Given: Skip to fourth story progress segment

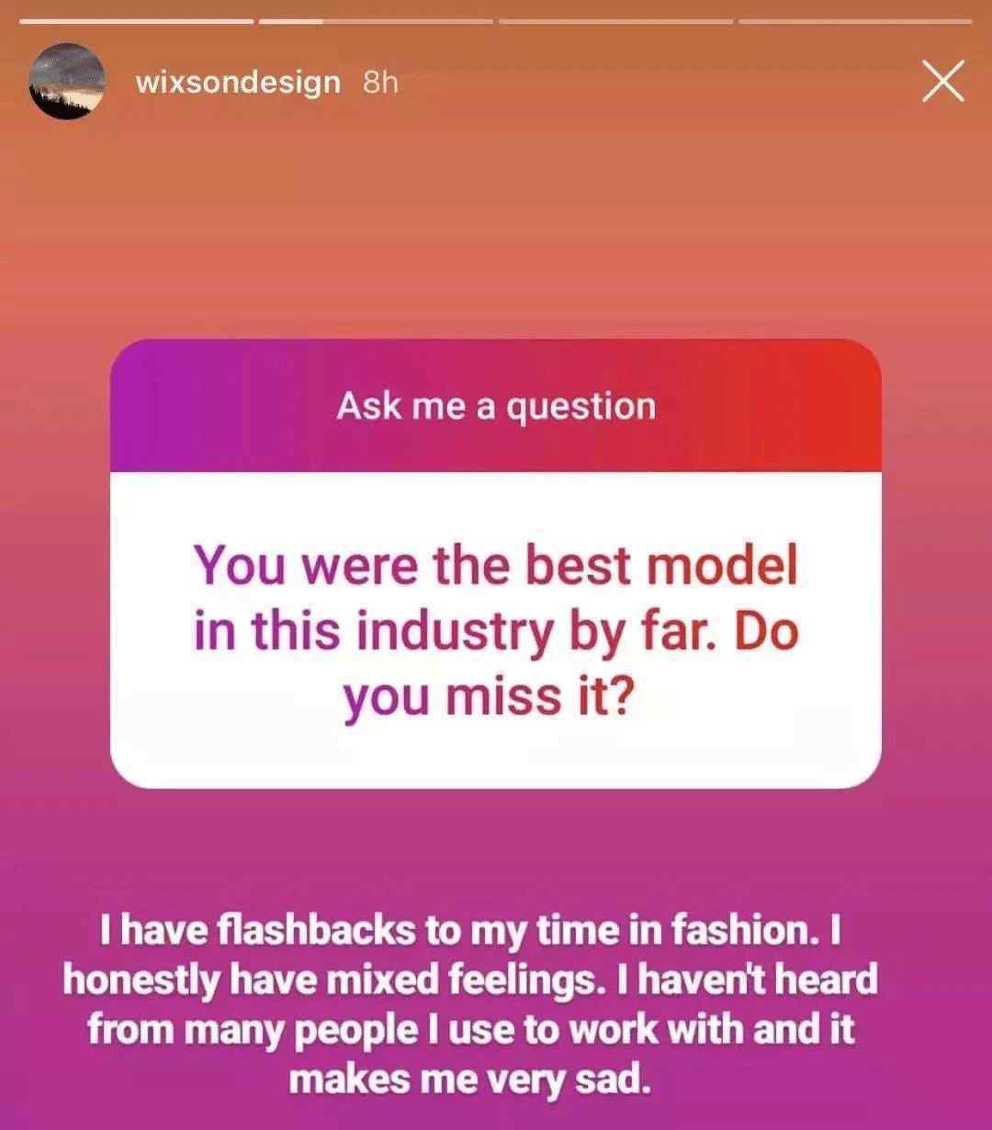Looking at the screenshot, I should [x=855, y=21].
